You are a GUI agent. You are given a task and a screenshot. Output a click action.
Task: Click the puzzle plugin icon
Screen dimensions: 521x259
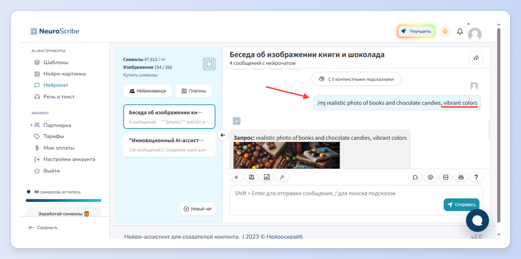[x=415, y=177]
